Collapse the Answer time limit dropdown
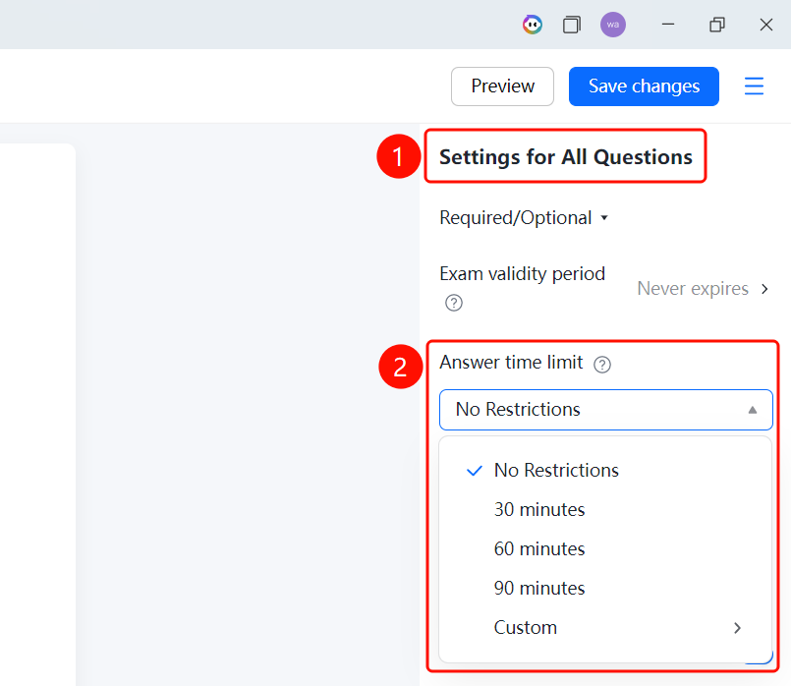 [606, 410]
